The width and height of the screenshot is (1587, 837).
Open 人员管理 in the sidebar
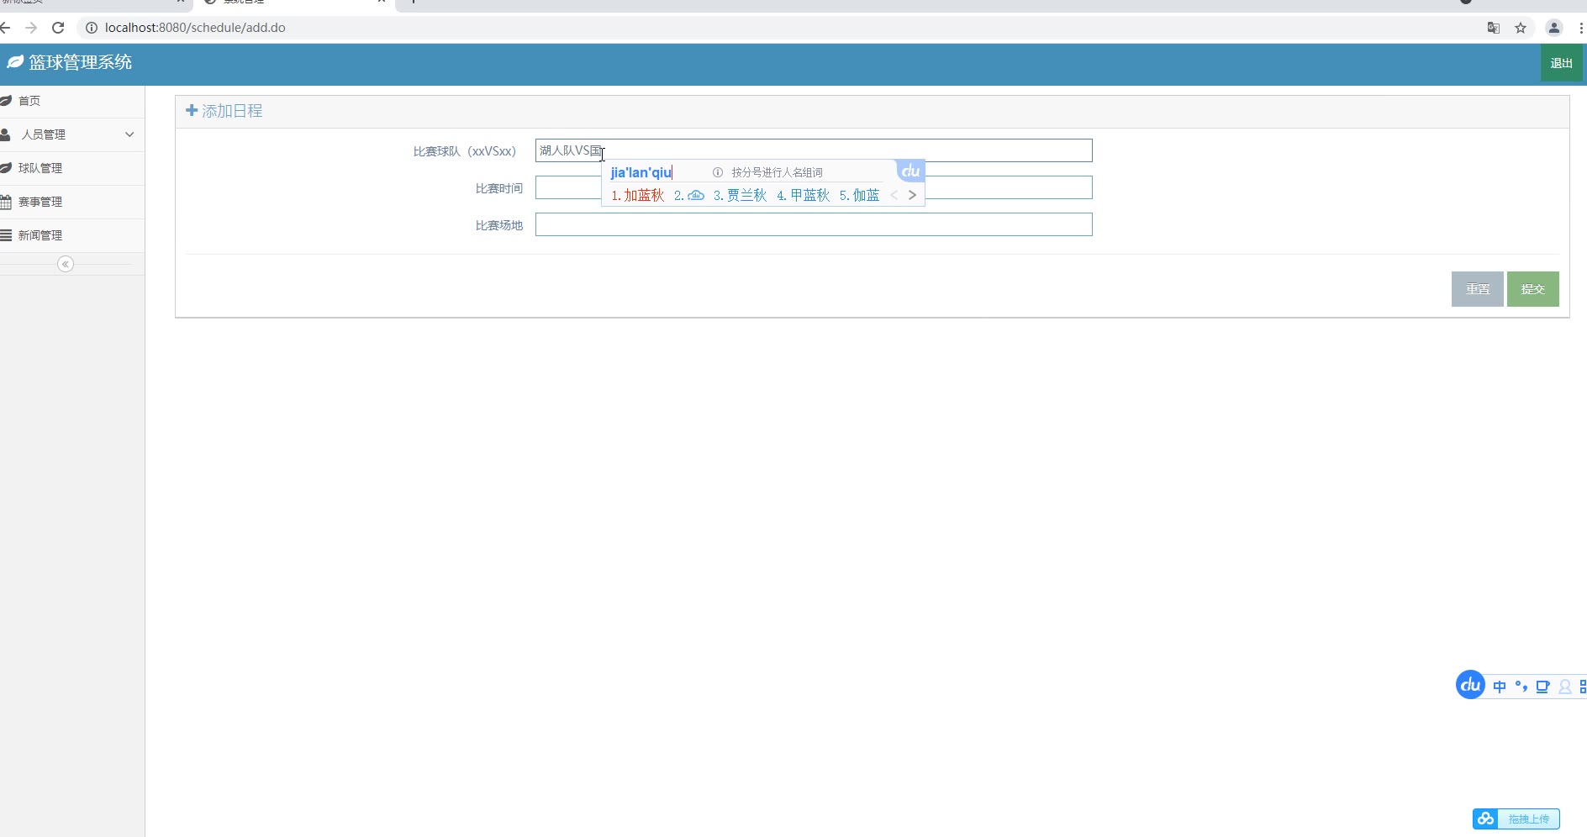[x=72, y=134]
